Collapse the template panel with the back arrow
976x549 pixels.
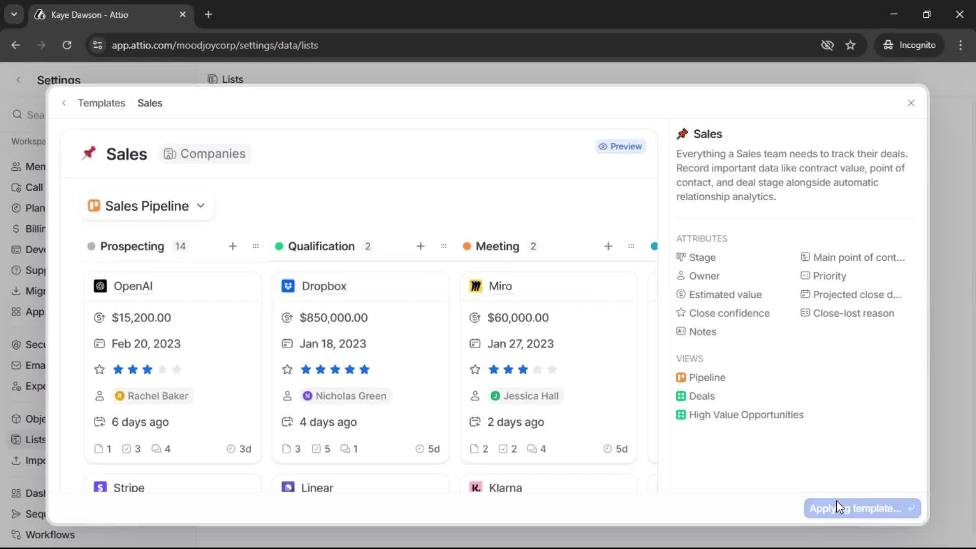click(x=64, y=103)
